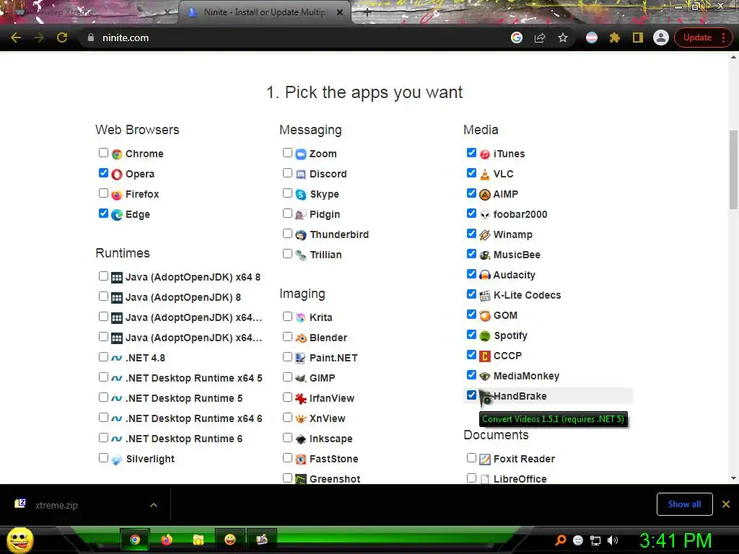This screenshot has height=554, width=739.
Task: Click the share page icon in address bar
Action: (540, 38)
